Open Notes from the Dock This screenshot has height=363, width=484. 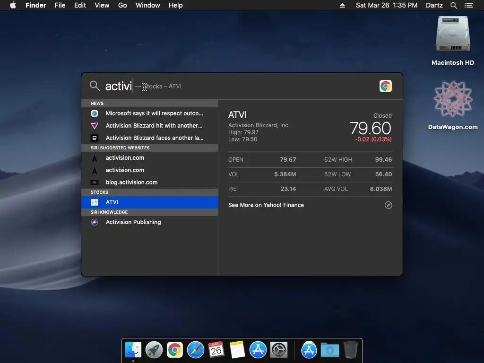(x=237, y=350)
